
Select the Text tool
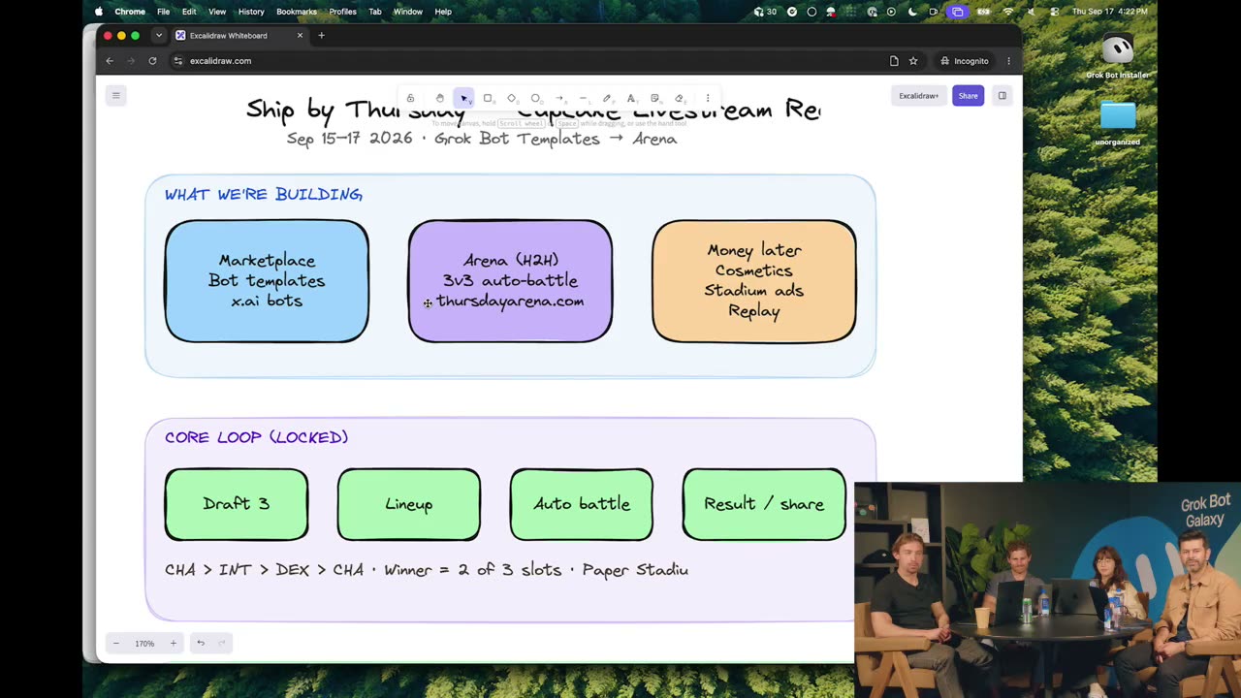(631, 98)
